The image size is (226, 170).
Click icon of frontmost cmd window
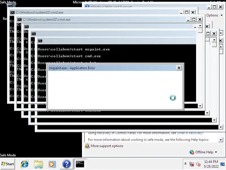pos(40,41)
